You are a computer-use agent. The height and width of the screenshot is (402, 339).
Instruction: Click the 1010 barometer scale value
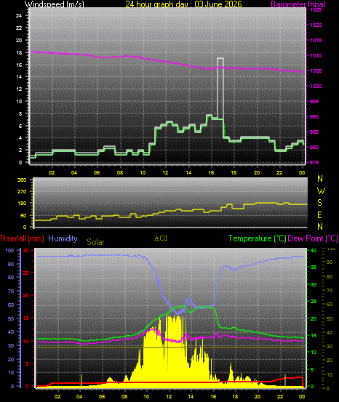click(316, 56)
